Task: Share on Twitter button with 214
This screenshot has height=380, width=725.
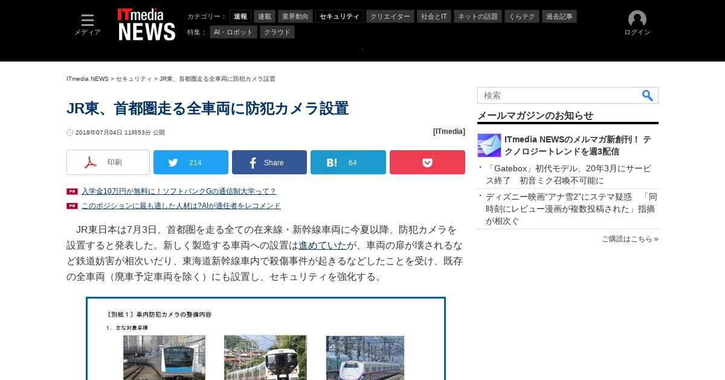Action: point(191,162)
